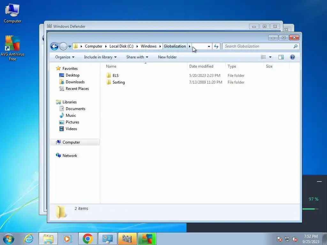The width and height of the screenshot is (327, 245).
Task: Open the Documents library
Action: [75, 108]
